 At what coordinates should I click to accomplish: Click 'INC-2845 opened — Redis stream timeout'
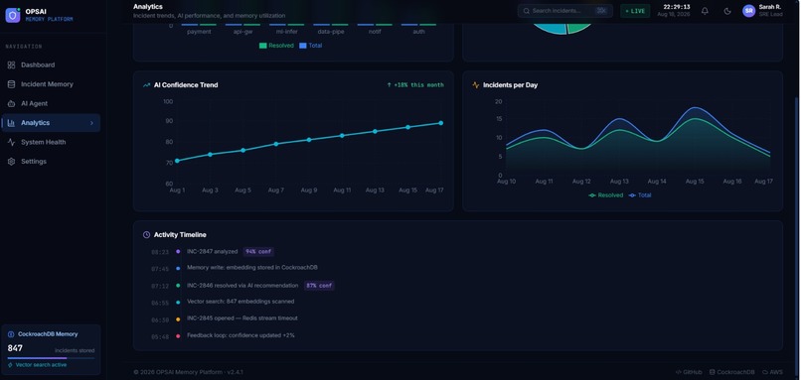(x=242, y=318)
